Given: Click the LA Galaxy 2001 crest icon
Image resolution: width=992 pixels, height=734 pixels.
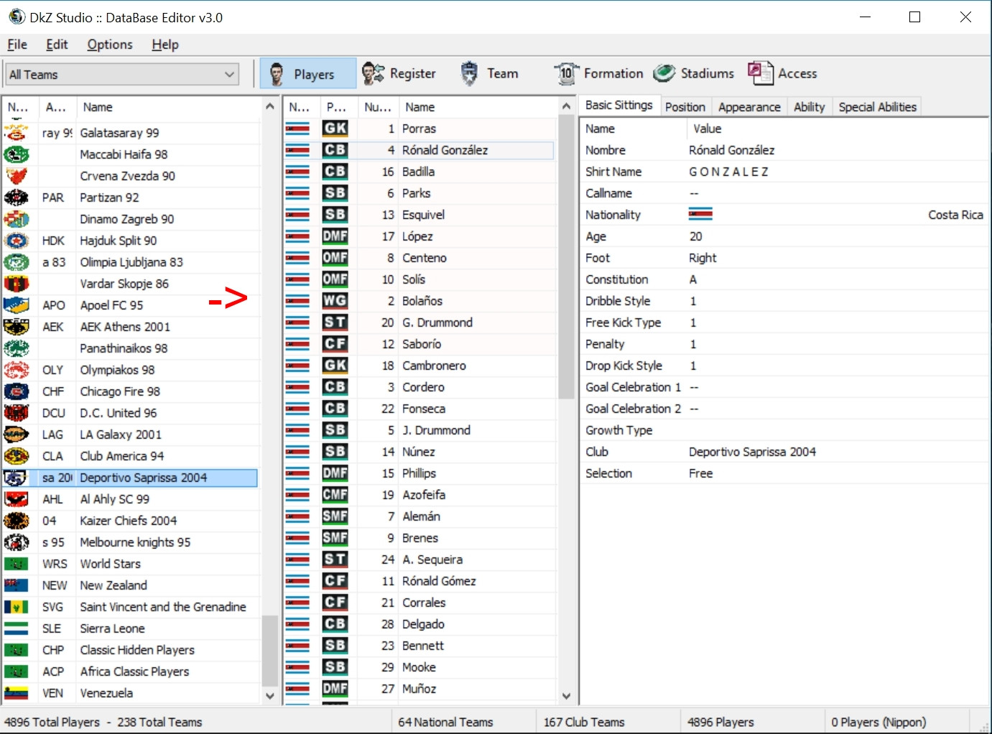Looking at the screenshot, I should pos(17,435).
